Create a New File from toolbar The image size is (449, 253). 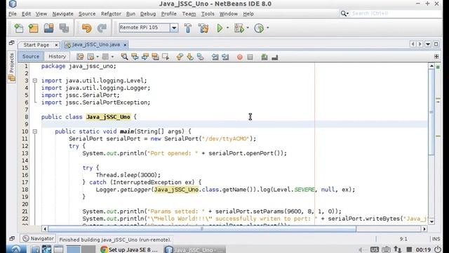click(x=19, y=28)
